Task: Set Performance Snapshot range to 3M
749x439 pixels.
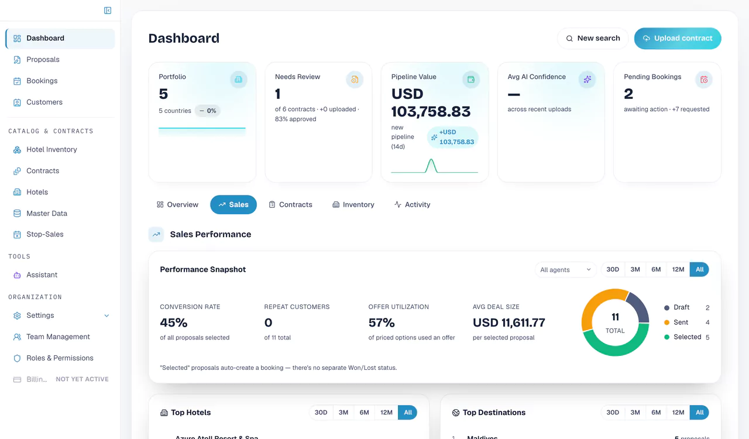Action: [635, 270]
